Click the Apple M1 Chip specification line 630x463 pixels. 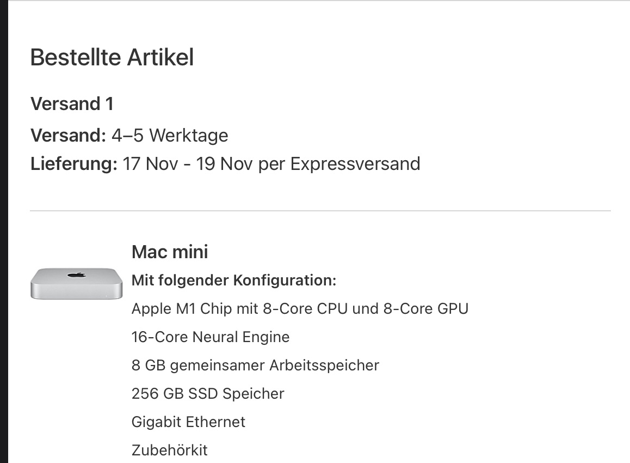tap(300, 308)
